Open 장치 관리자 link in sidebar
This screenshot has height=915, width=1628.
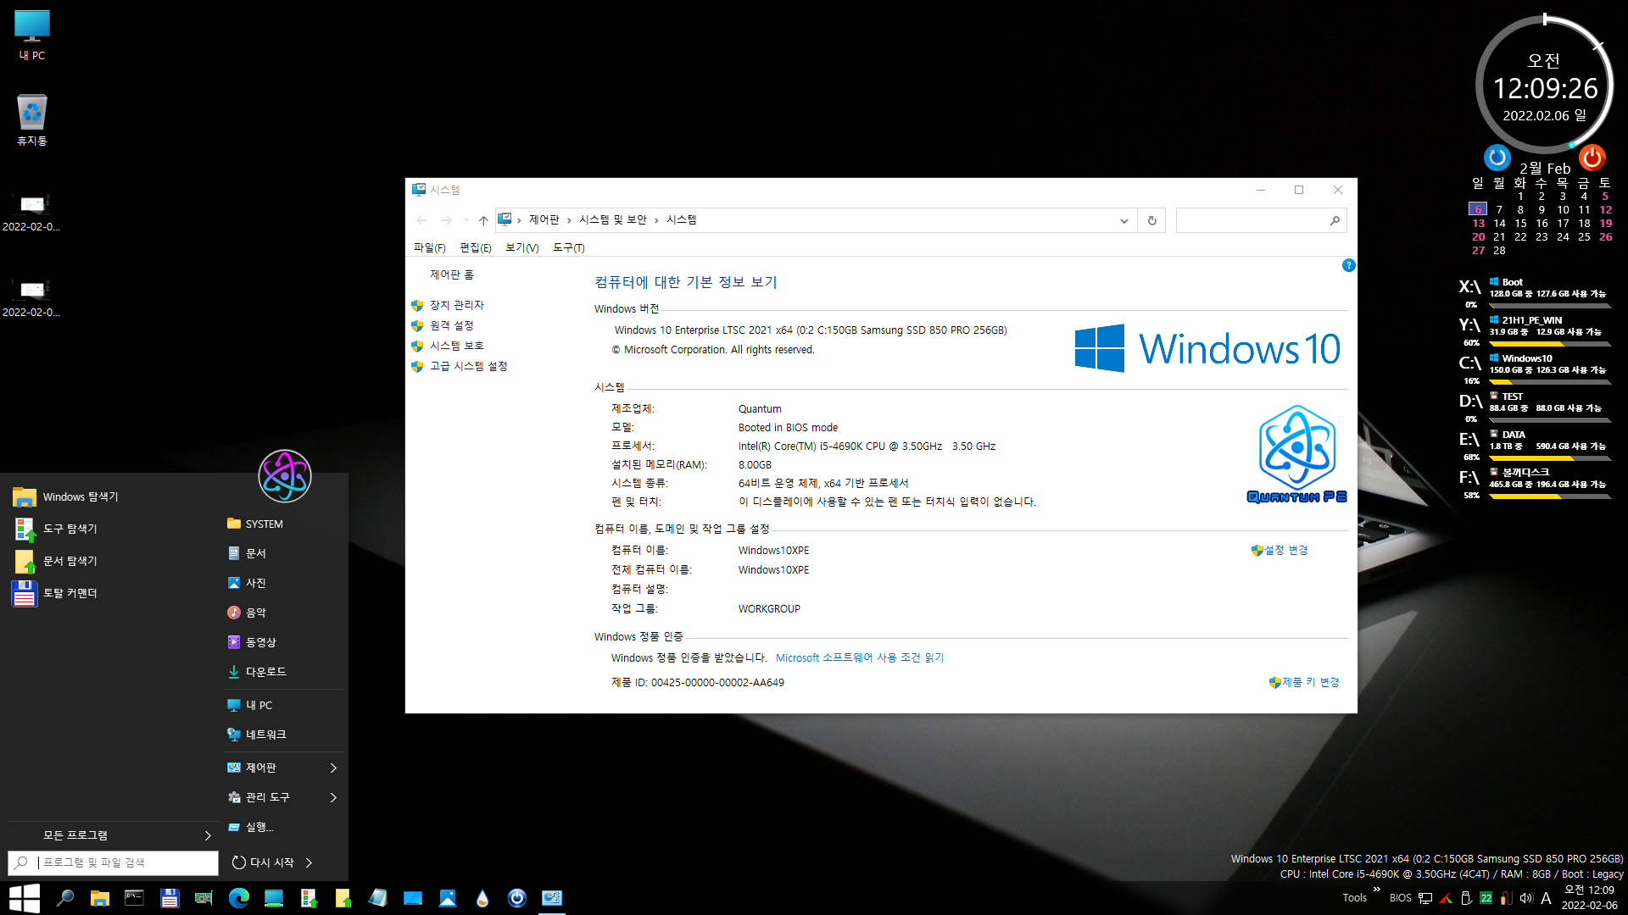[x=457, y=305]
